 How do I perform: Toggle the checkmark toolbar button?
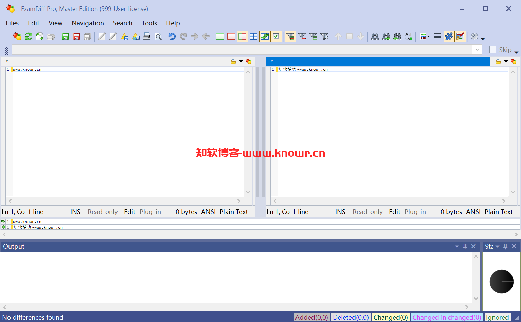pyautogui.click(x=276, y=36)
